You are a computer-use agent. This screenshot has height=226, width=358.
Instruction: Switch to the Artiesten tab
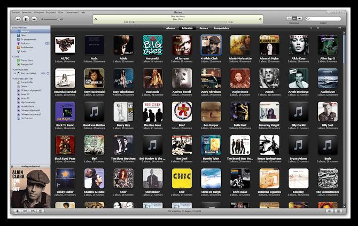click(187, 28)
